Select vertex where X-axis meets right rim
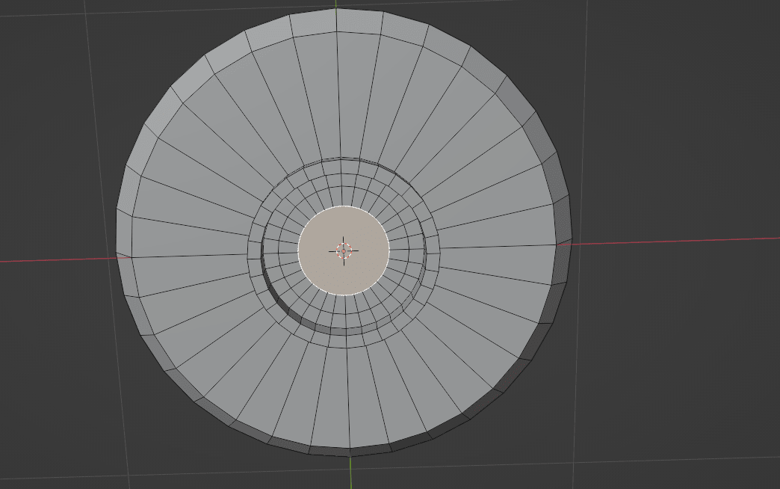Screen dimensions: 780x489 pos(557,244)
